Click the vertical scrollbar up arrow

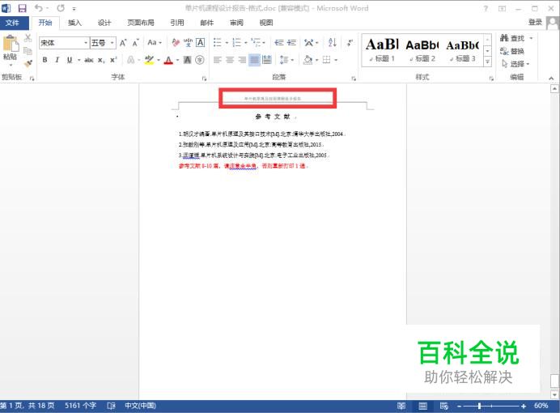(x=554, y=88)
